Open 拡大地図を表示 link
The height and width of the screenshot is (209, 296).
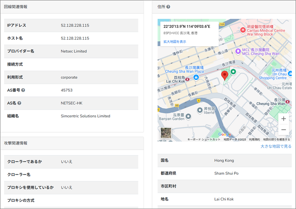(175, 42)
